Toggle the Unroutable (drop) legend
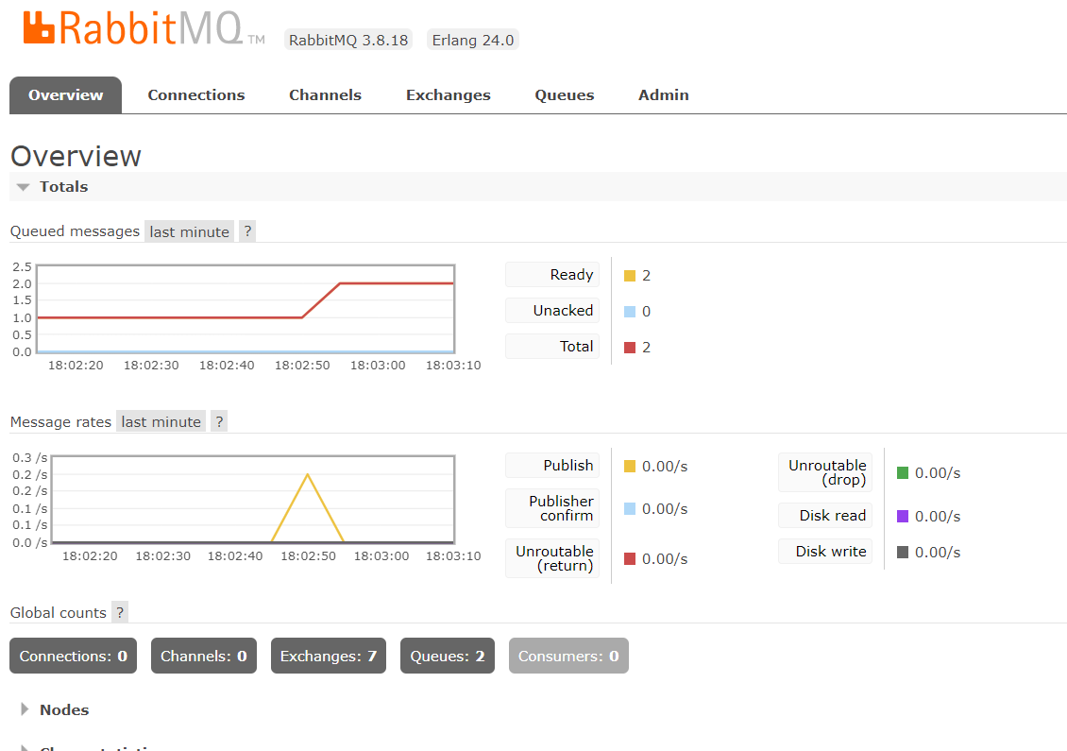 click(824, 472)
